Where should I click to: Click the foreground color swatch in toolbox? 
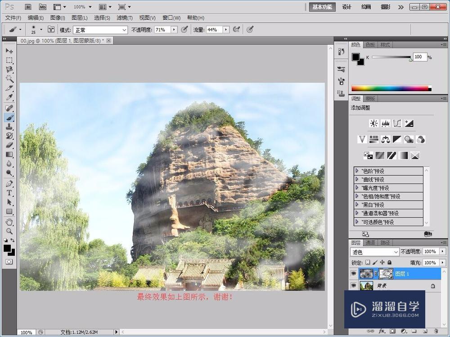click(7, 248)
